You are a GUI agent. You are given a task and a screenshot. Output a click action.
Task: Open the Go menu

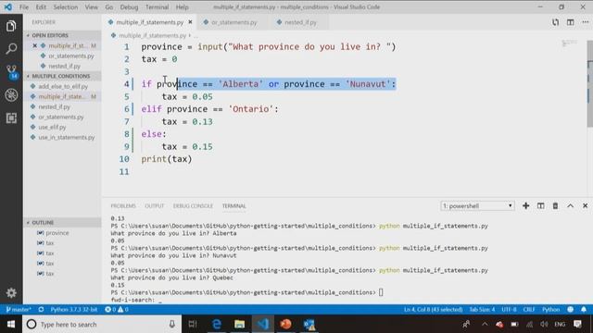tap(109, 6)
